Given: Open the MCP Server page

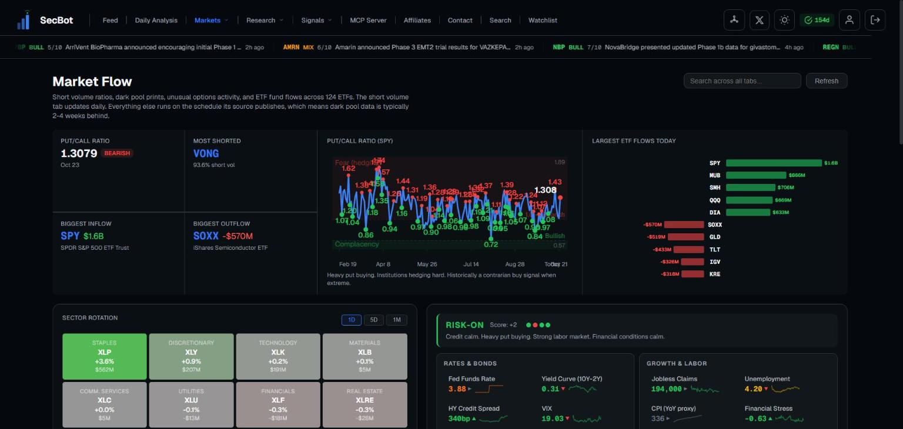Looking at the screenshot, I should click(x=368, y=20).
